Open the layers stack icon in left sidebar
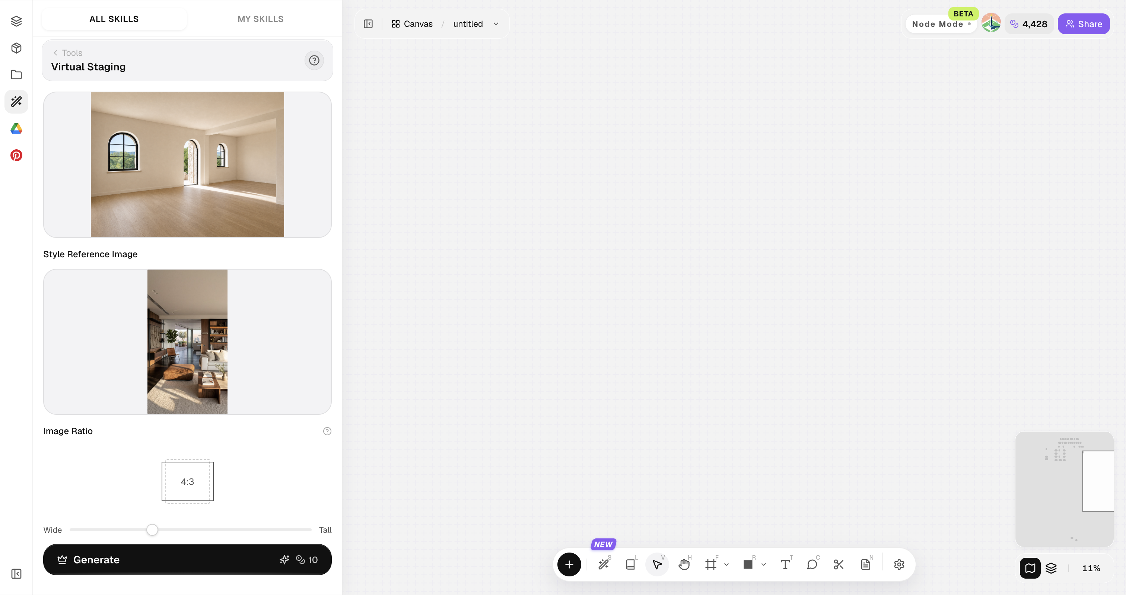1126x595 pixels. click(x=16, y=21)
